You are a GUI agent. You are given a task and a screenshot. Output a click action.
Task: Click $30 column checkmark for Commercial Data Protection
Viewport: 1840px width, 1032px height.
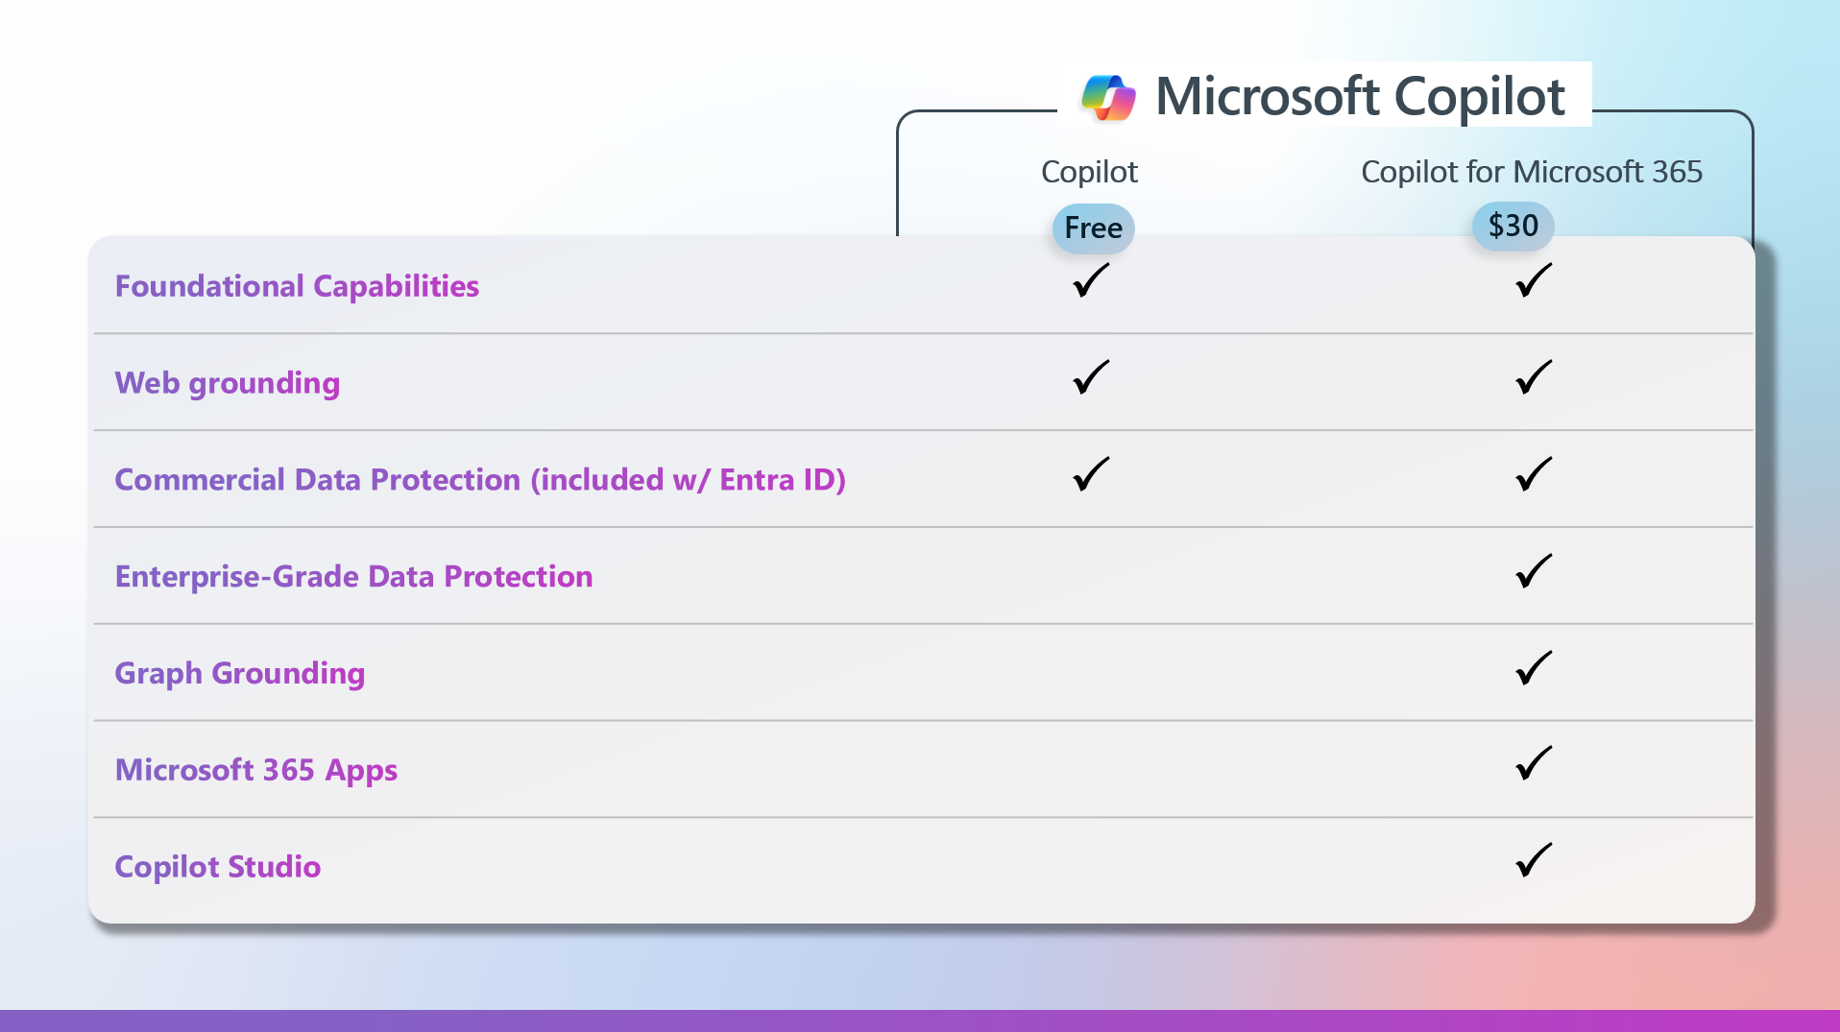(x=1533, y=474)
